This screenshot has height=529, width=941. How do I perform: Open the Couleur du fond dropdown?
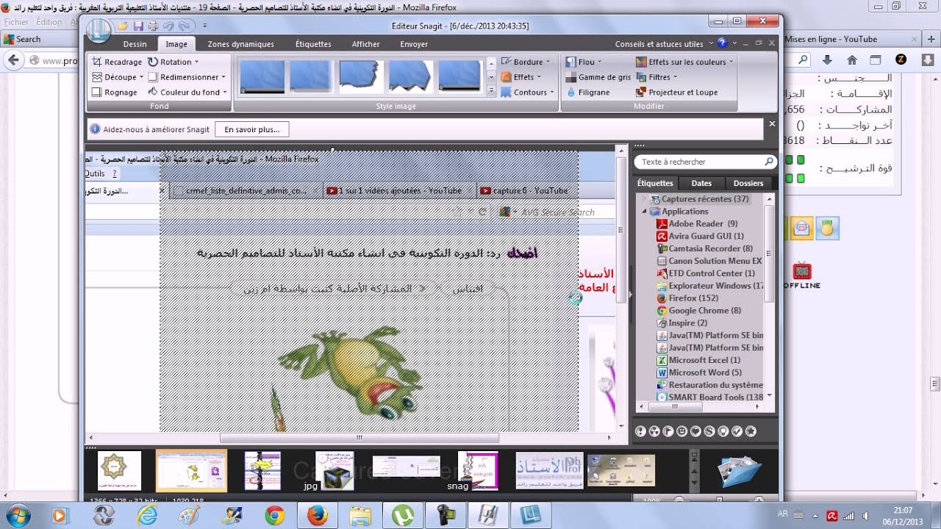pyautogui.click(x=187, y=93)
